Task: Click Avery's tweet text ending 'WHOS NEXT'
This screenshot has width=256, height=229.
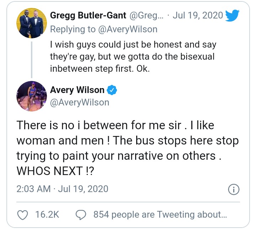Action: (127, 148)
